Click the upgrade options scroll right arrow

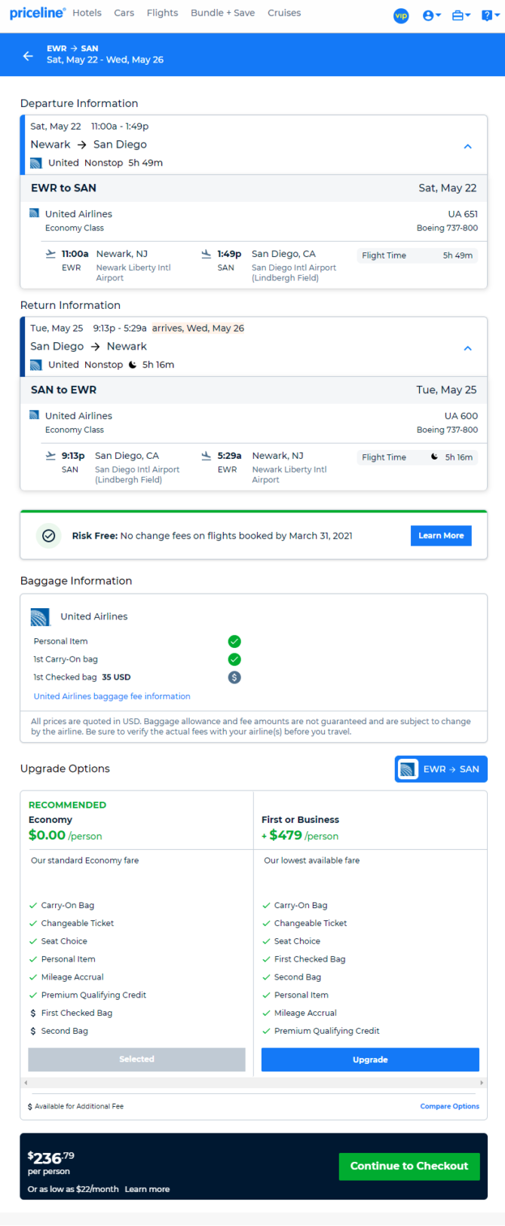pyautogui.click(x=482, y=1083)
